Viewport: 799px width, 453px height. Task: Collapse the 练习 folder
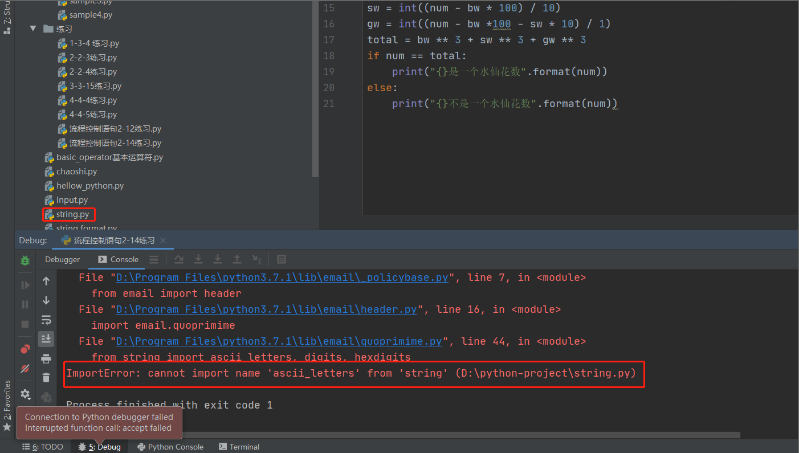pyautogui.click(x=33, y=28)
